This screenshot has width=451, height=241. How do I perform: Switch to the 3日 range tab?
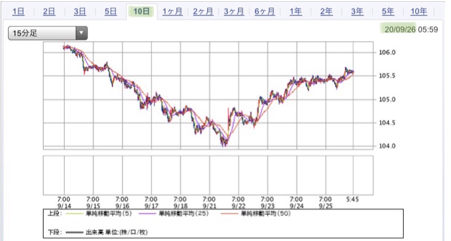[x=80, y=12]
